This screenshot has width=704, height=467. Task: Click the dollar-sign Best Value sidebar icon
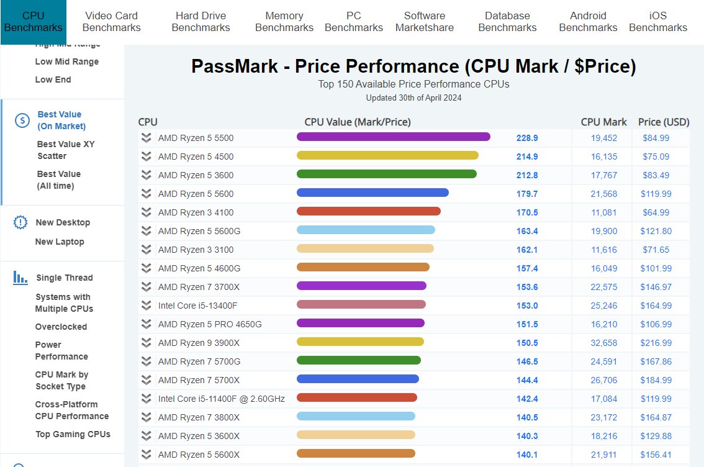pos(22,120)
